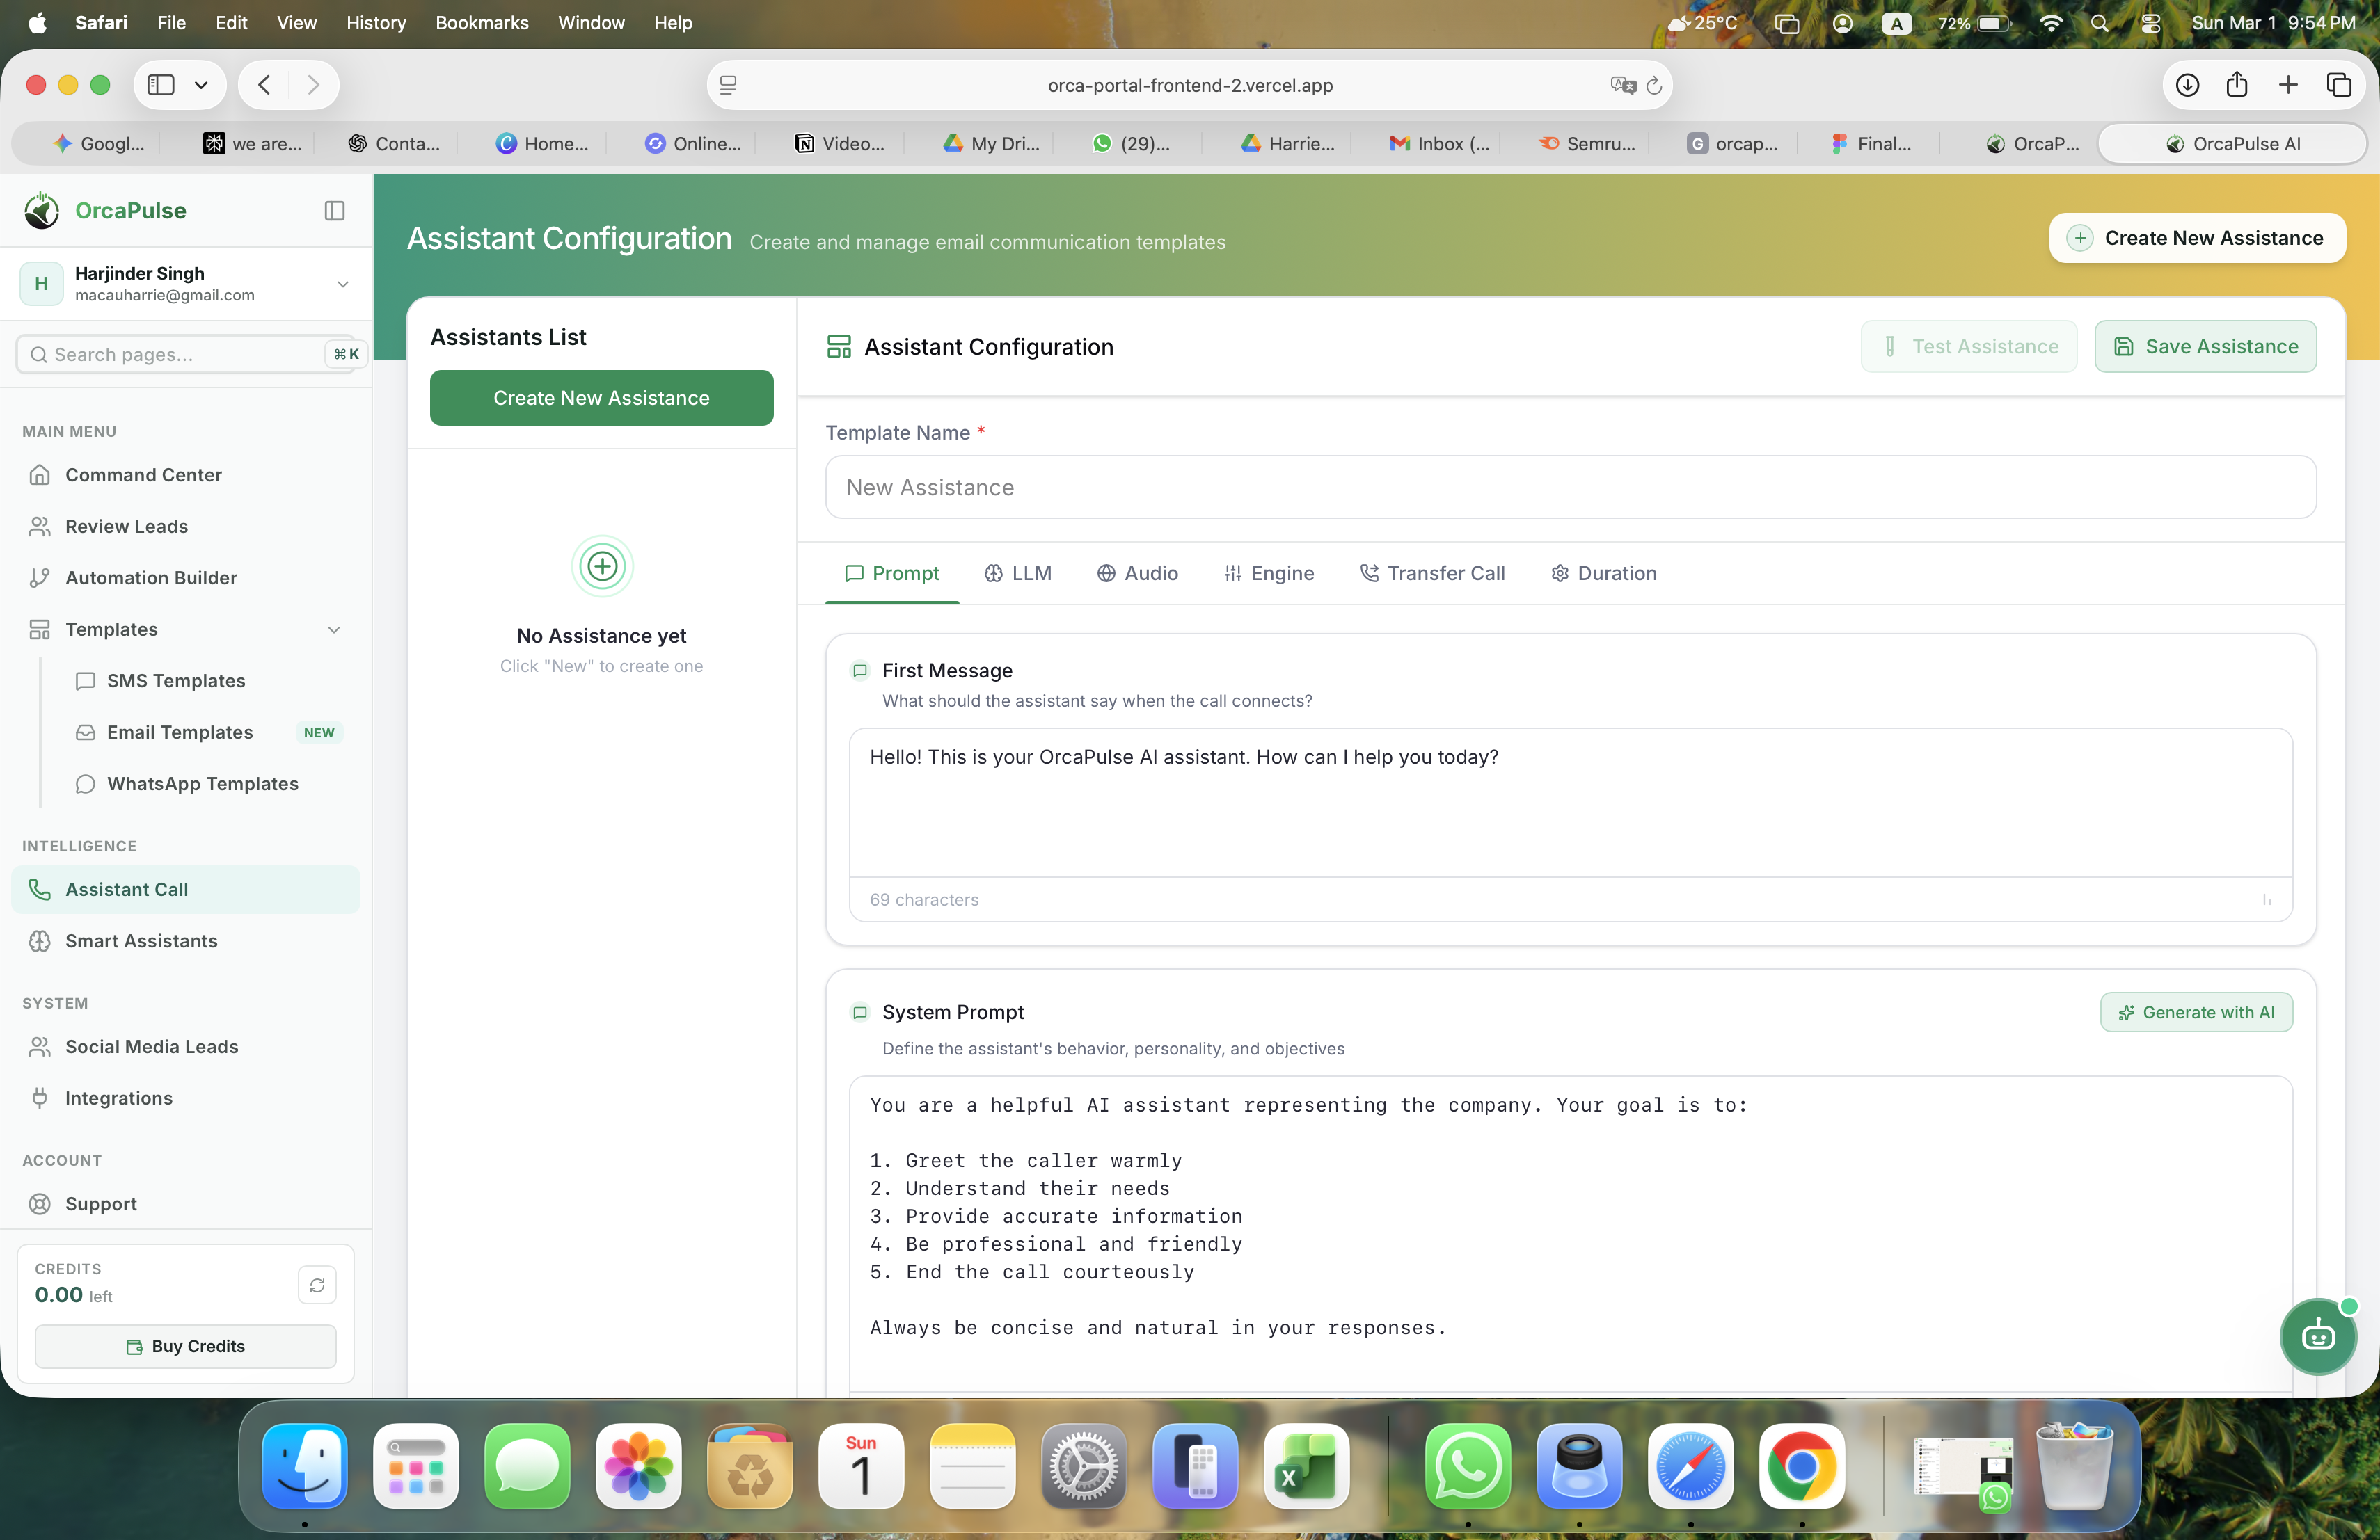
Task: Click Save Assistance button
Action: (2205, 347)
